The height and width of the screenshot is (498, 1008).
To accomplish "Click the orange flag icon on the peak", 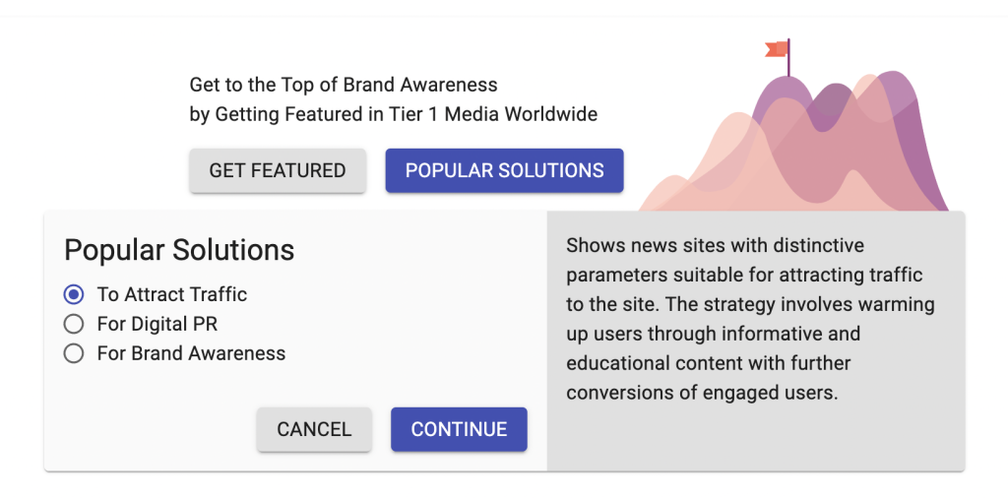I will pyautogui.click(x=776, y=49).
